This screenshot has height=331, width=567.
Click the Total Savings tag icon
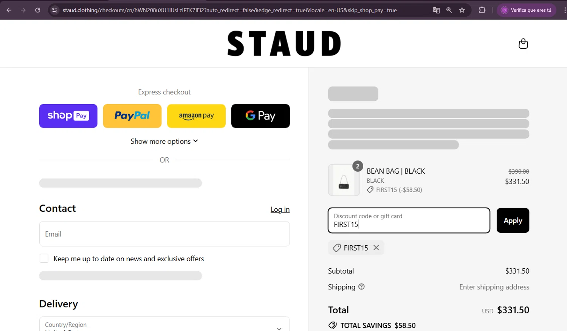click(x=333, y=325)
